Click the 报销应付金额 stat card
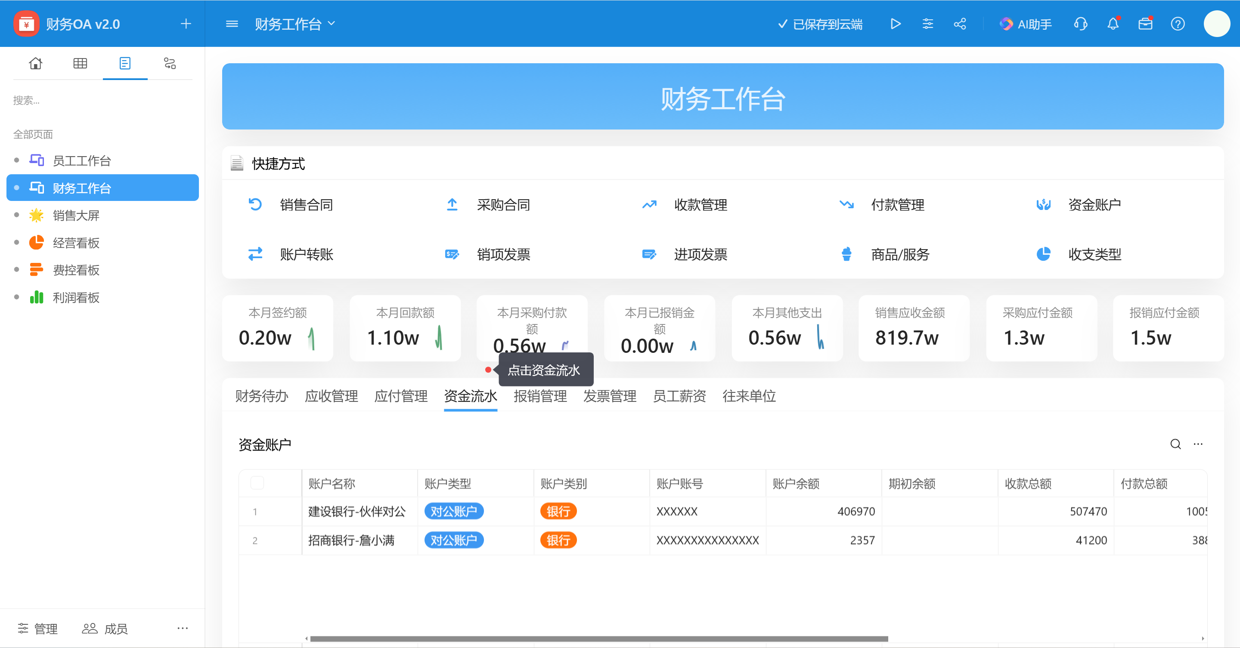 tap(1168, 328)
